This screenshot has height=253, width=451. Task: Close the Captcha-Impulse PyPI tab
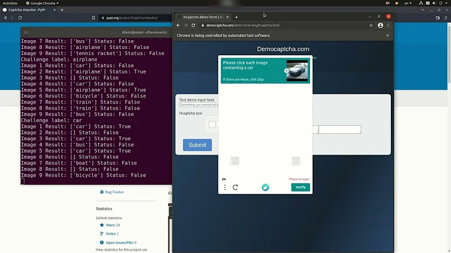pyautogui.click(x=54, y=10)
